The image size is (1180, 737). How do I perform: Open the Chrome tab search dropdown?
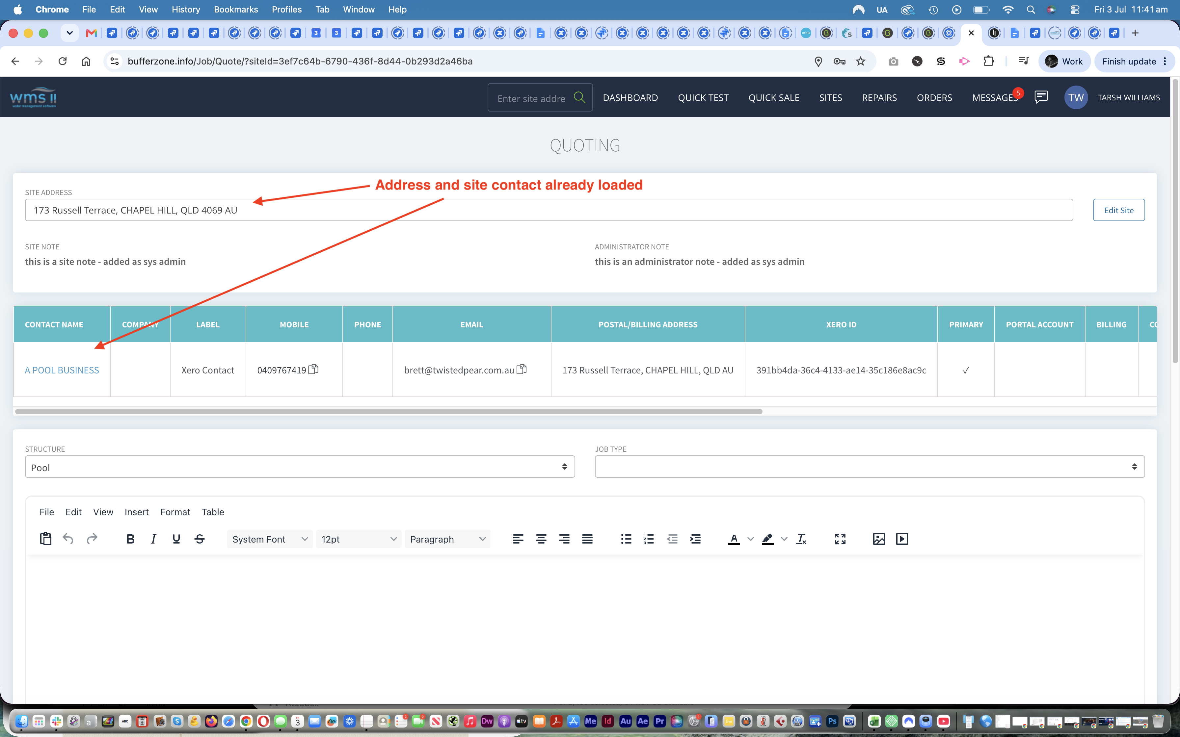coord(70,33)
